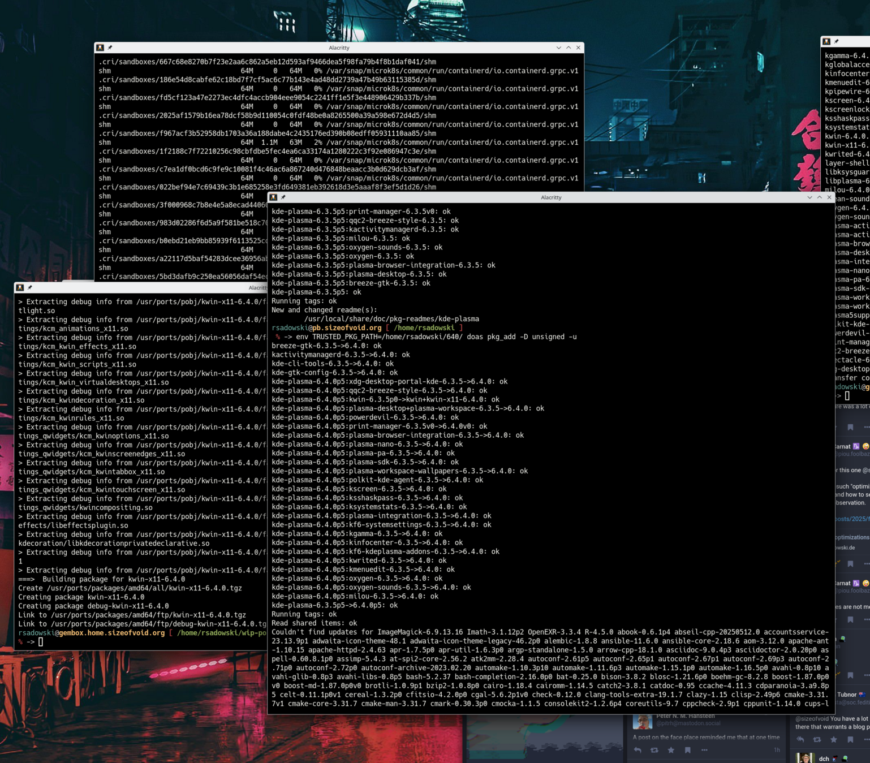Bookmark the post ending 're was a lot'
Viewport: 870px width, 763px height.
pos(850,428)
